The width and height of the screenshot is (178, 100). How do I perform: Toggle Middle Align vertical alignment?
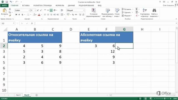pos(48,10)
